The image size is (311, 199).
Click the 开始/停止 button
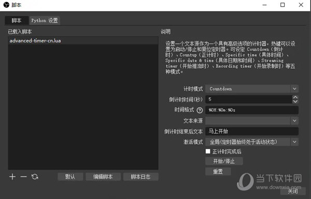coord(224,161)
